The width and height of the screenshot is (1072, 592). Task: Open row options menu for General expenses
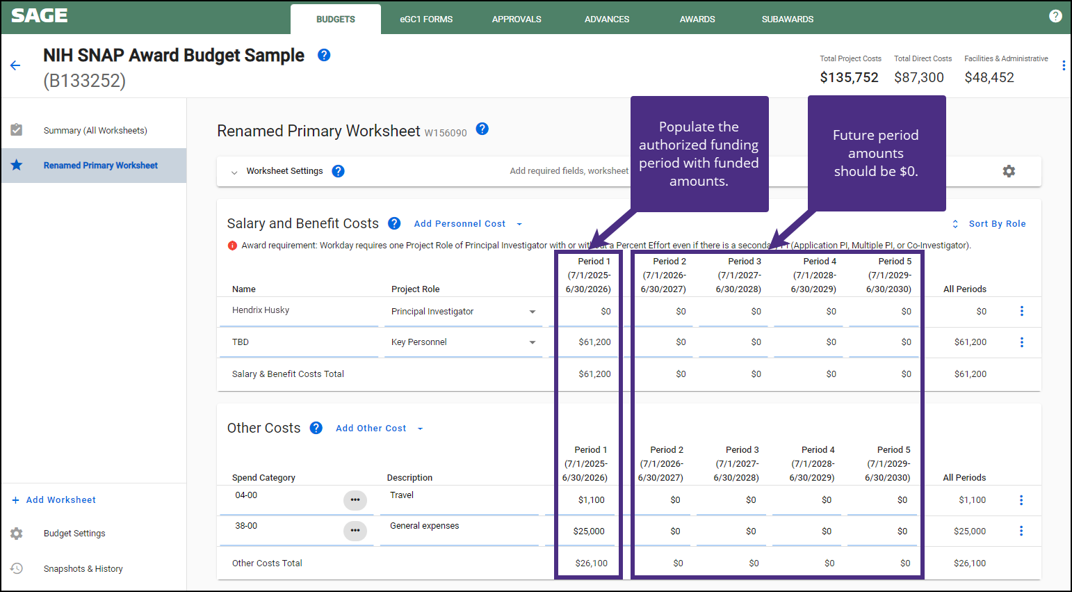coord(1021,531)
